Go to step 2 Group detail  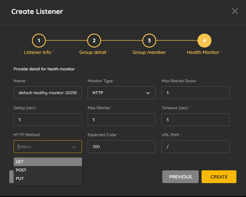(x=94, y=41)
